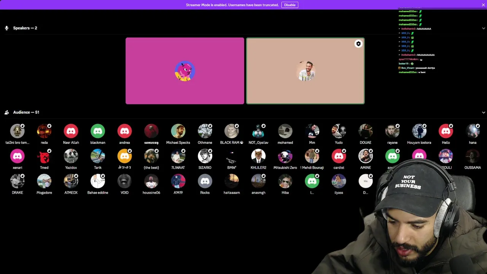Select blackman's green Discord avatar

point(98,131)
